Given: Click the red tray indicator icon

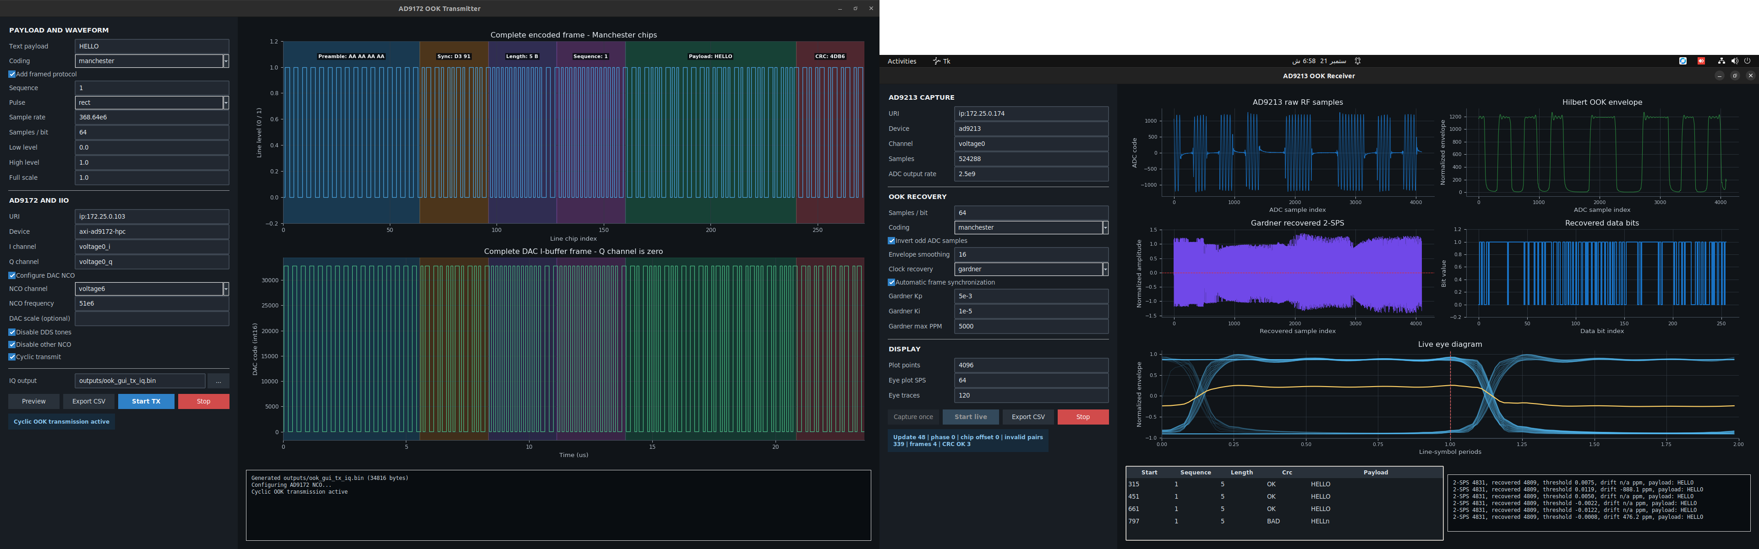Looking at the screenshot, I should point(1701,61).
